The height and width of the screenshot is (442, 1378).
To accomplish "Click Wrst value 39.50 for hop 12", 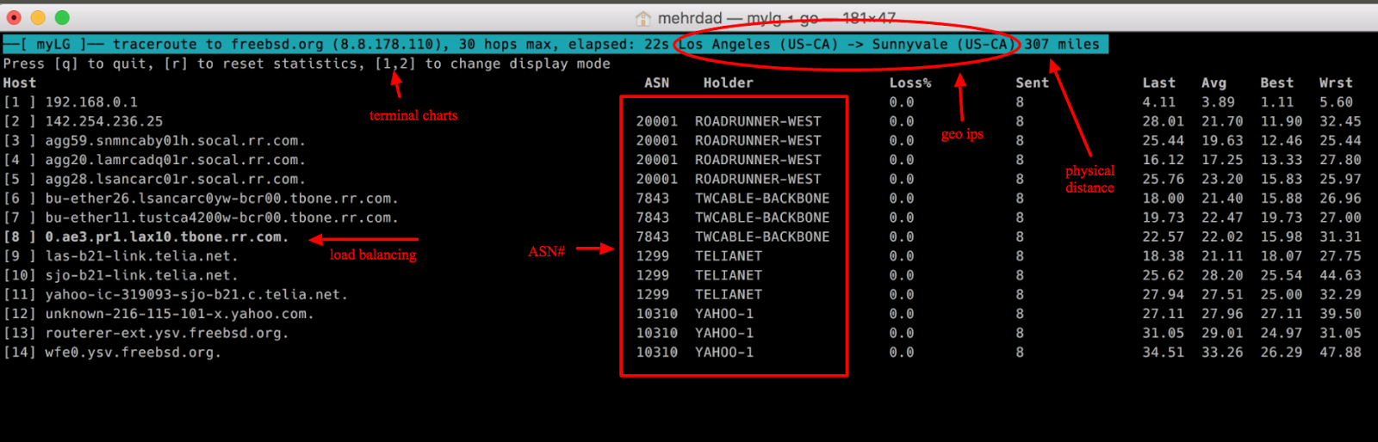I will click(1340, 314).
